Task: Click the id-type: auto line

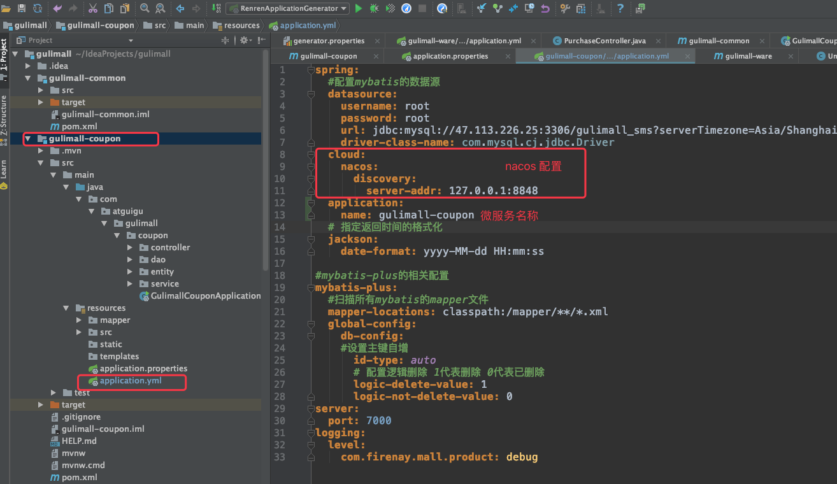Action: [x=395, y=360]
